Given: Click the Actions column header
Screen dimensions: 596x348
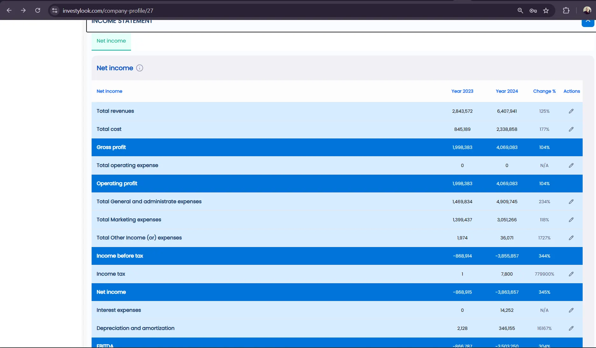Looking at the screenshot, I should [x=572, y=91].
